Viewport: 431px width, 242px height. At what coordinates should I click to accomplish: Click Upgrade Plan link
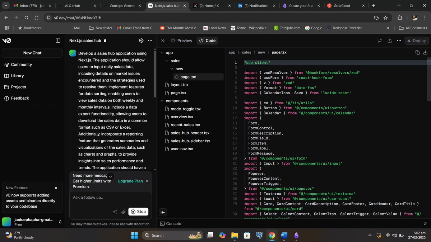(130, 181)
